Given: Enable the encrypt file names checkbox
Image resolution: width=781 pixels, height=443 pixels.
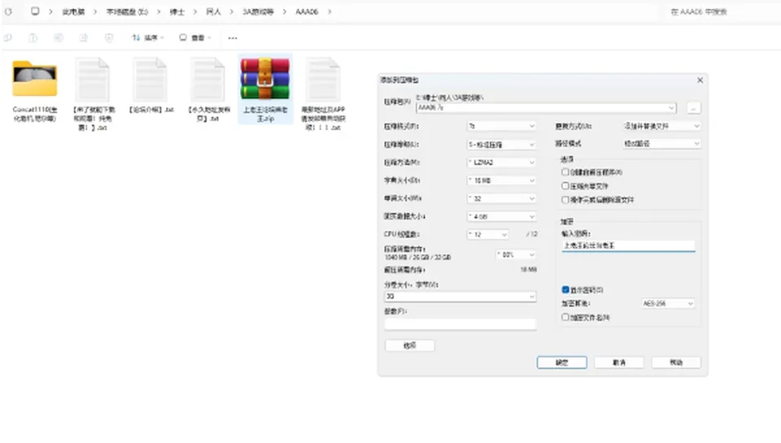Looking at the screenshot, I should (565, 316).
